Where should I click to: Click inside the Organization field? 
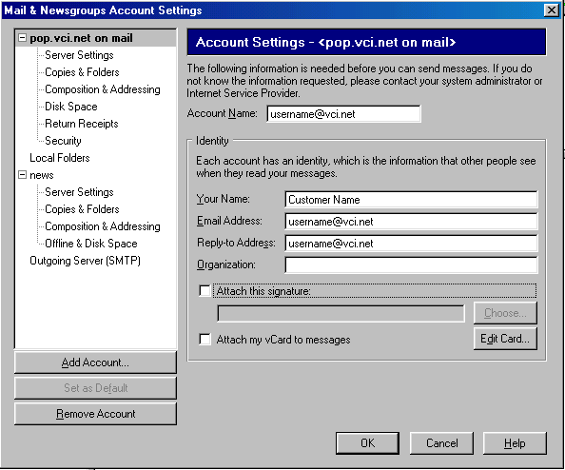(x=411, y=264)
